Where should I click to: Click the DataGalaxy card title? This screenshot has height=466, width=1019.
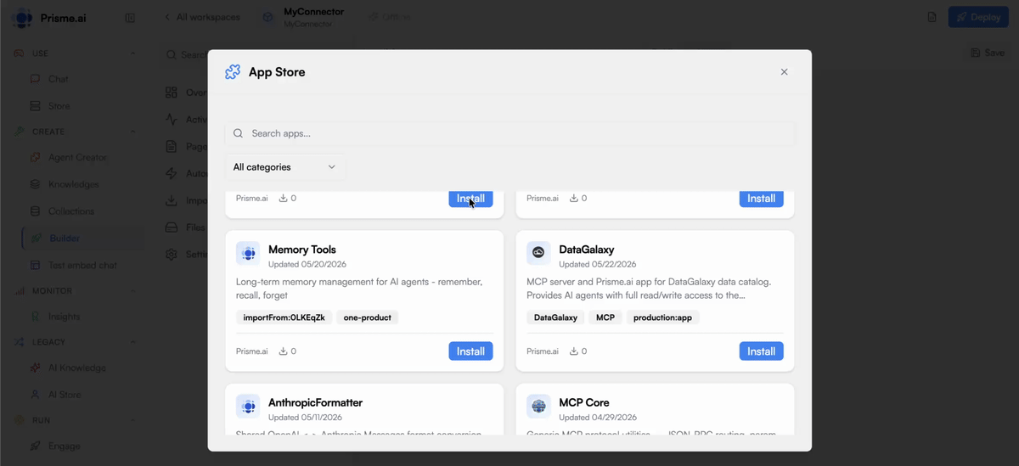(x=587, y=250)
